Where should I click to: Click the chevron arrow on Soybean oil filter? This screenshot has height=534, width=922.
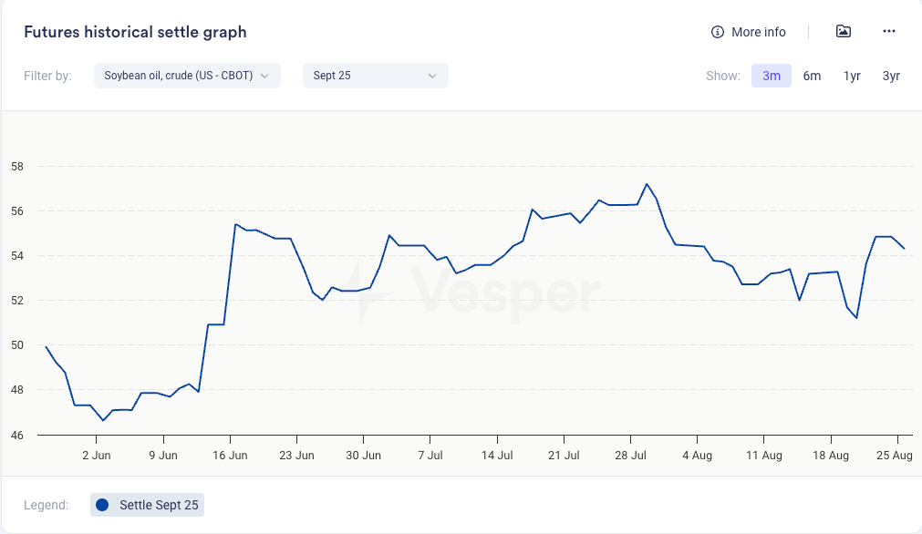click(x=265, y=76)
